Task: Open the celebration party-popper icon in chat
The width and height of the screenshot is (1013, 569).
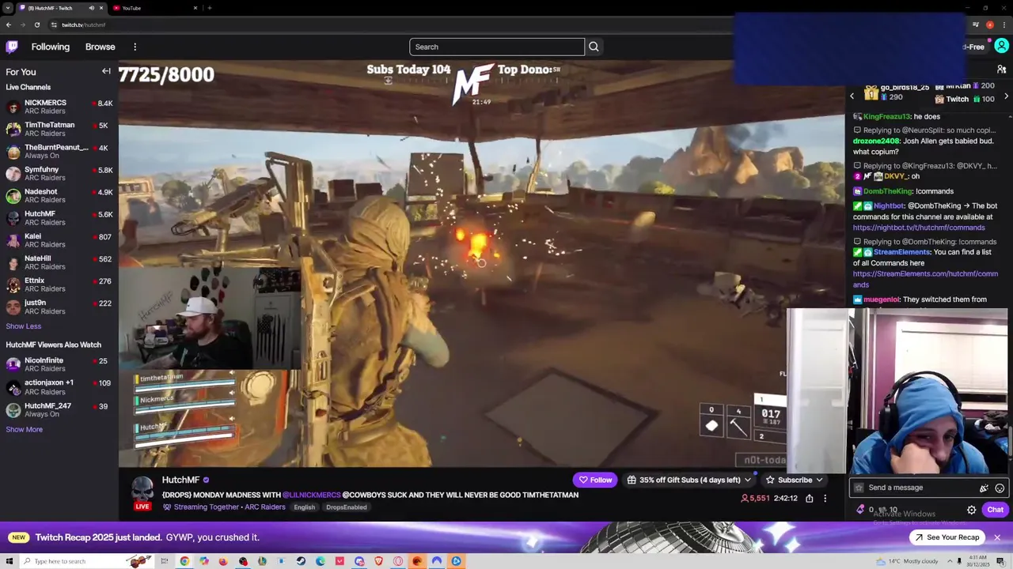Action: (x=984, y=488)
